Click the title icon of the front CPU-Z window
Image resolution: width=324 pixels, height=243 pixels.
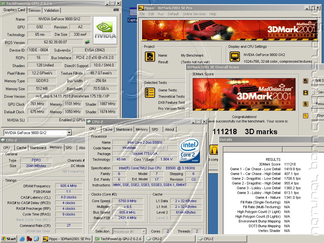[x=89, y=122]
